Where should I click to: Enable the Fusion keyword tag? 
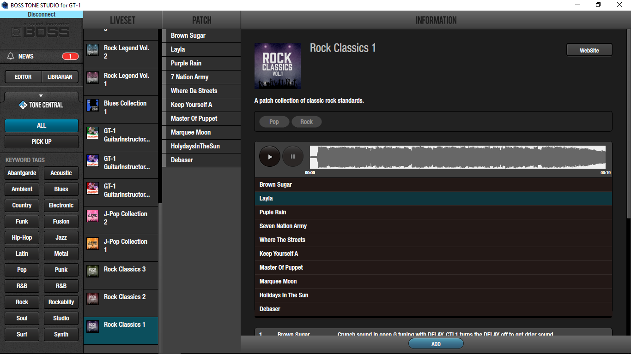pos(61,222)
